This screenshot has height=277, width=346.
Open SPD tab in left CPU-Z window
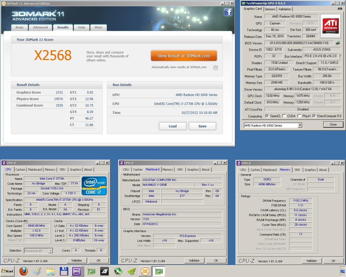click(62, 170)
